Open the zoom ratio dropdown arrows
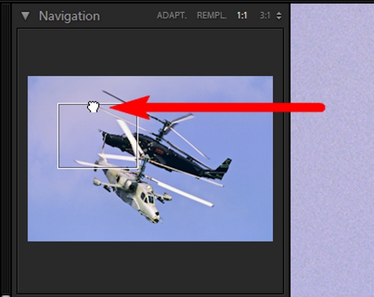The height and width of the screenshot is (297, 374). (x=279, y=16)
